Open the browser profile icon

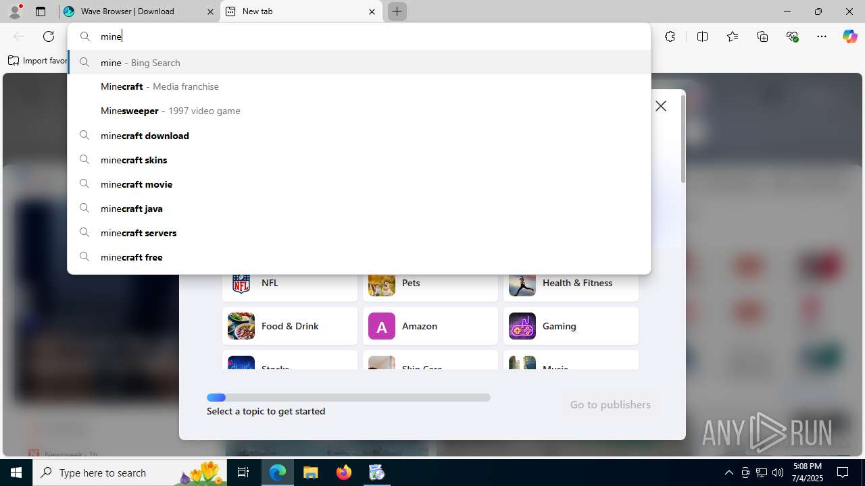coord(15,11)
